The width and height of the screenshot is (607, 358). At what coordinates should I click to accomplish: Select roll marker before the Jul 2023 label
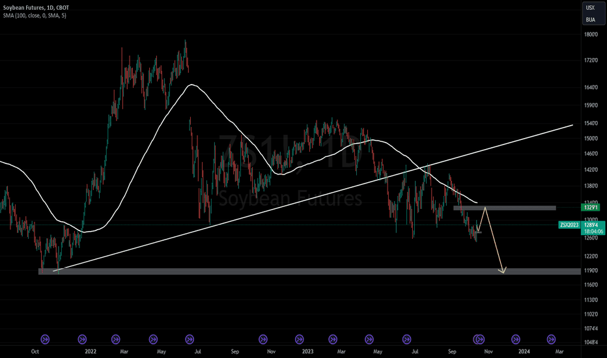(x=406, y=339)
